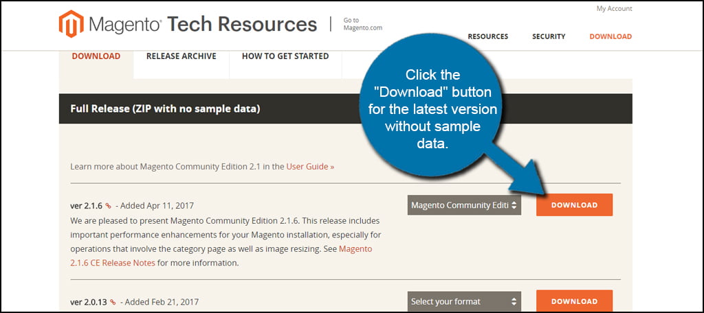Image resolution: width=704 pixels, height=313 pixels.
Task: Click the orange Magento logo icon
Action: point(71,24)
